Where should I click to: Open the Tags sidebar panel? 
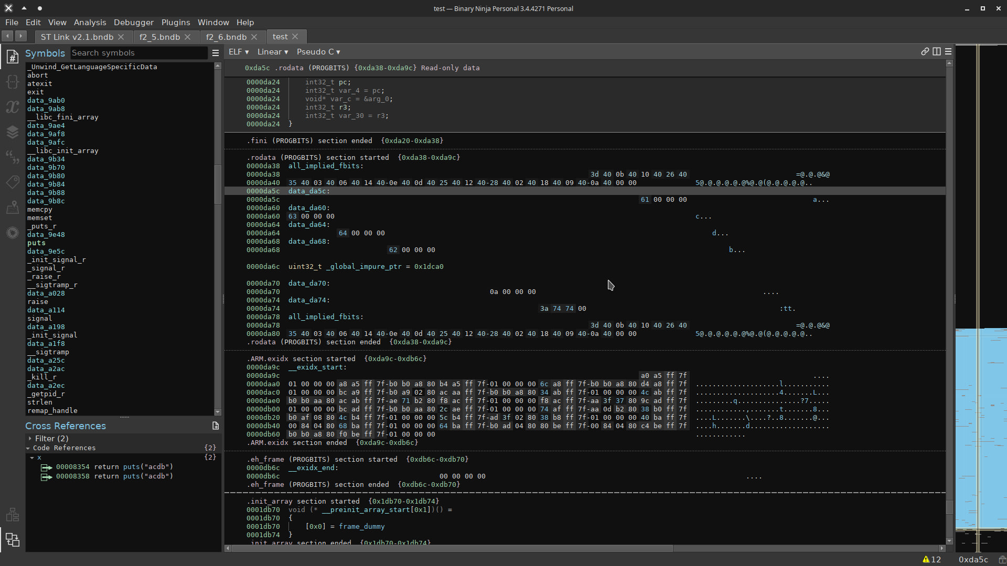pos(12,182)
